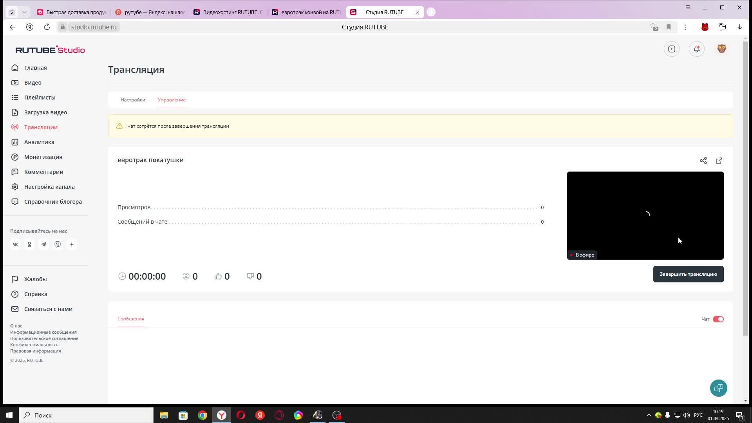This screenshot has width=752, height=423.
Task: Open the Viber social icon
Action: [x=58, y=244]
